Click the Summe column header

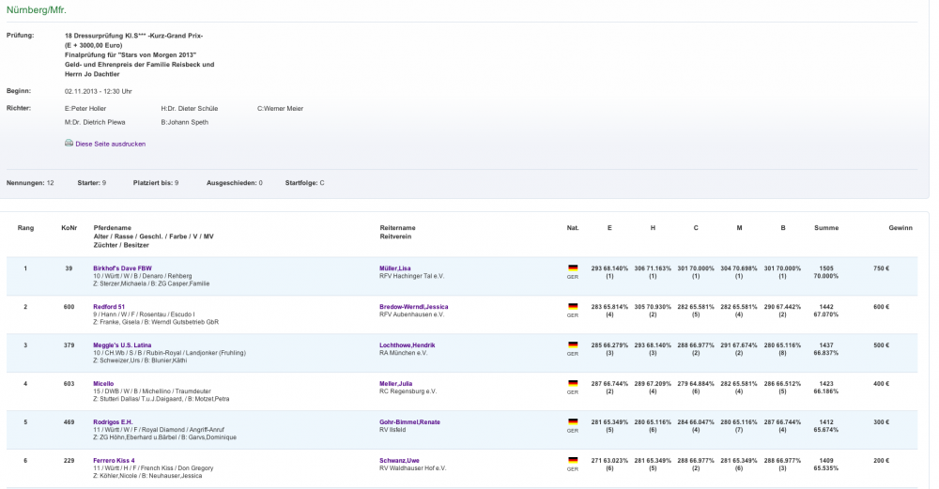click(826, 228)
